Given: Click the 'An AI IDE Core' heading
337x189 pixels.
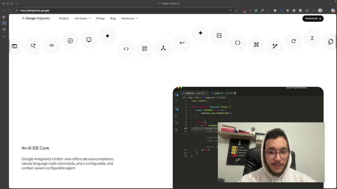Looking at the screenshot, I should pyautogui.click(x=35, y=148).
